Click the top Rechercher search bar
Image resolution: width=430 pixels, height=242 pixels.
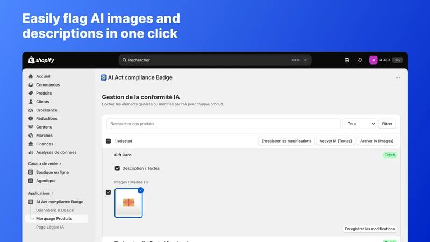(215, 60)
